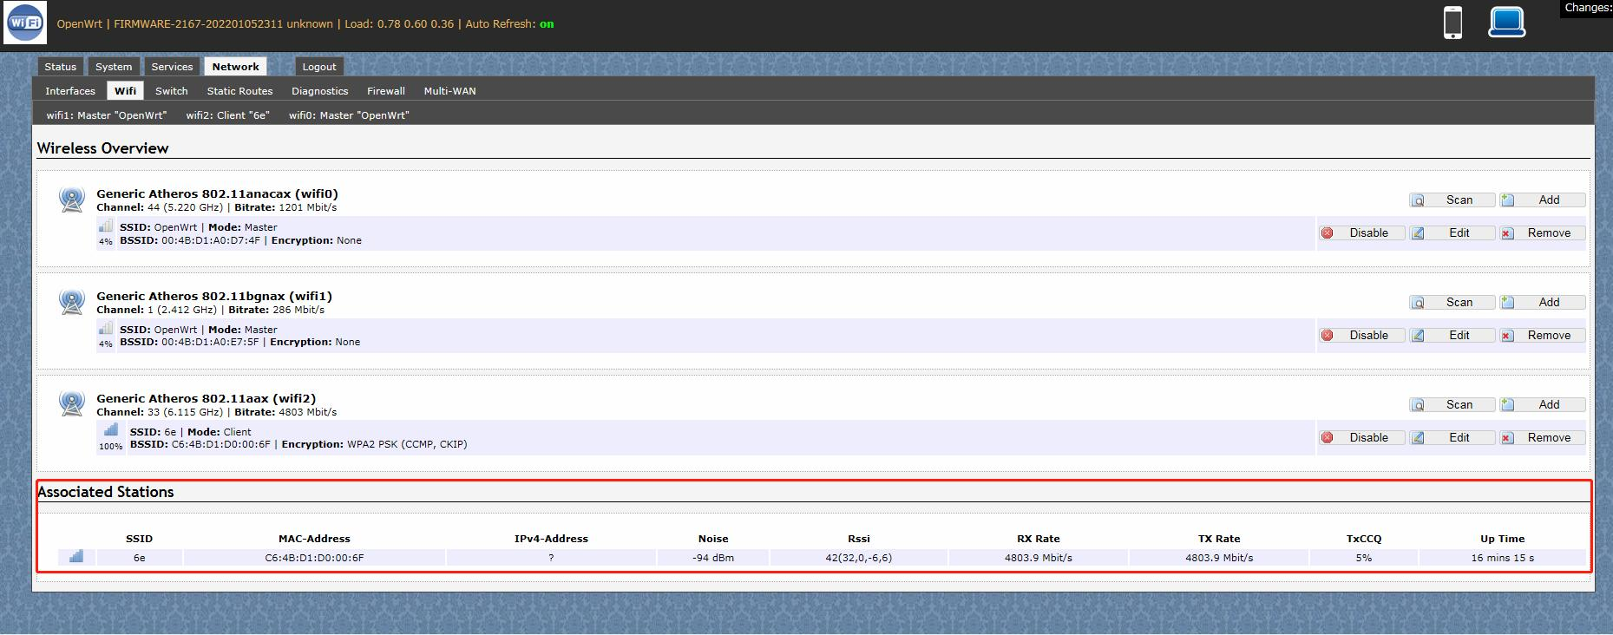Click the TX Rate column header
The image size is (1613, 635).
(x=1219, y=539)
